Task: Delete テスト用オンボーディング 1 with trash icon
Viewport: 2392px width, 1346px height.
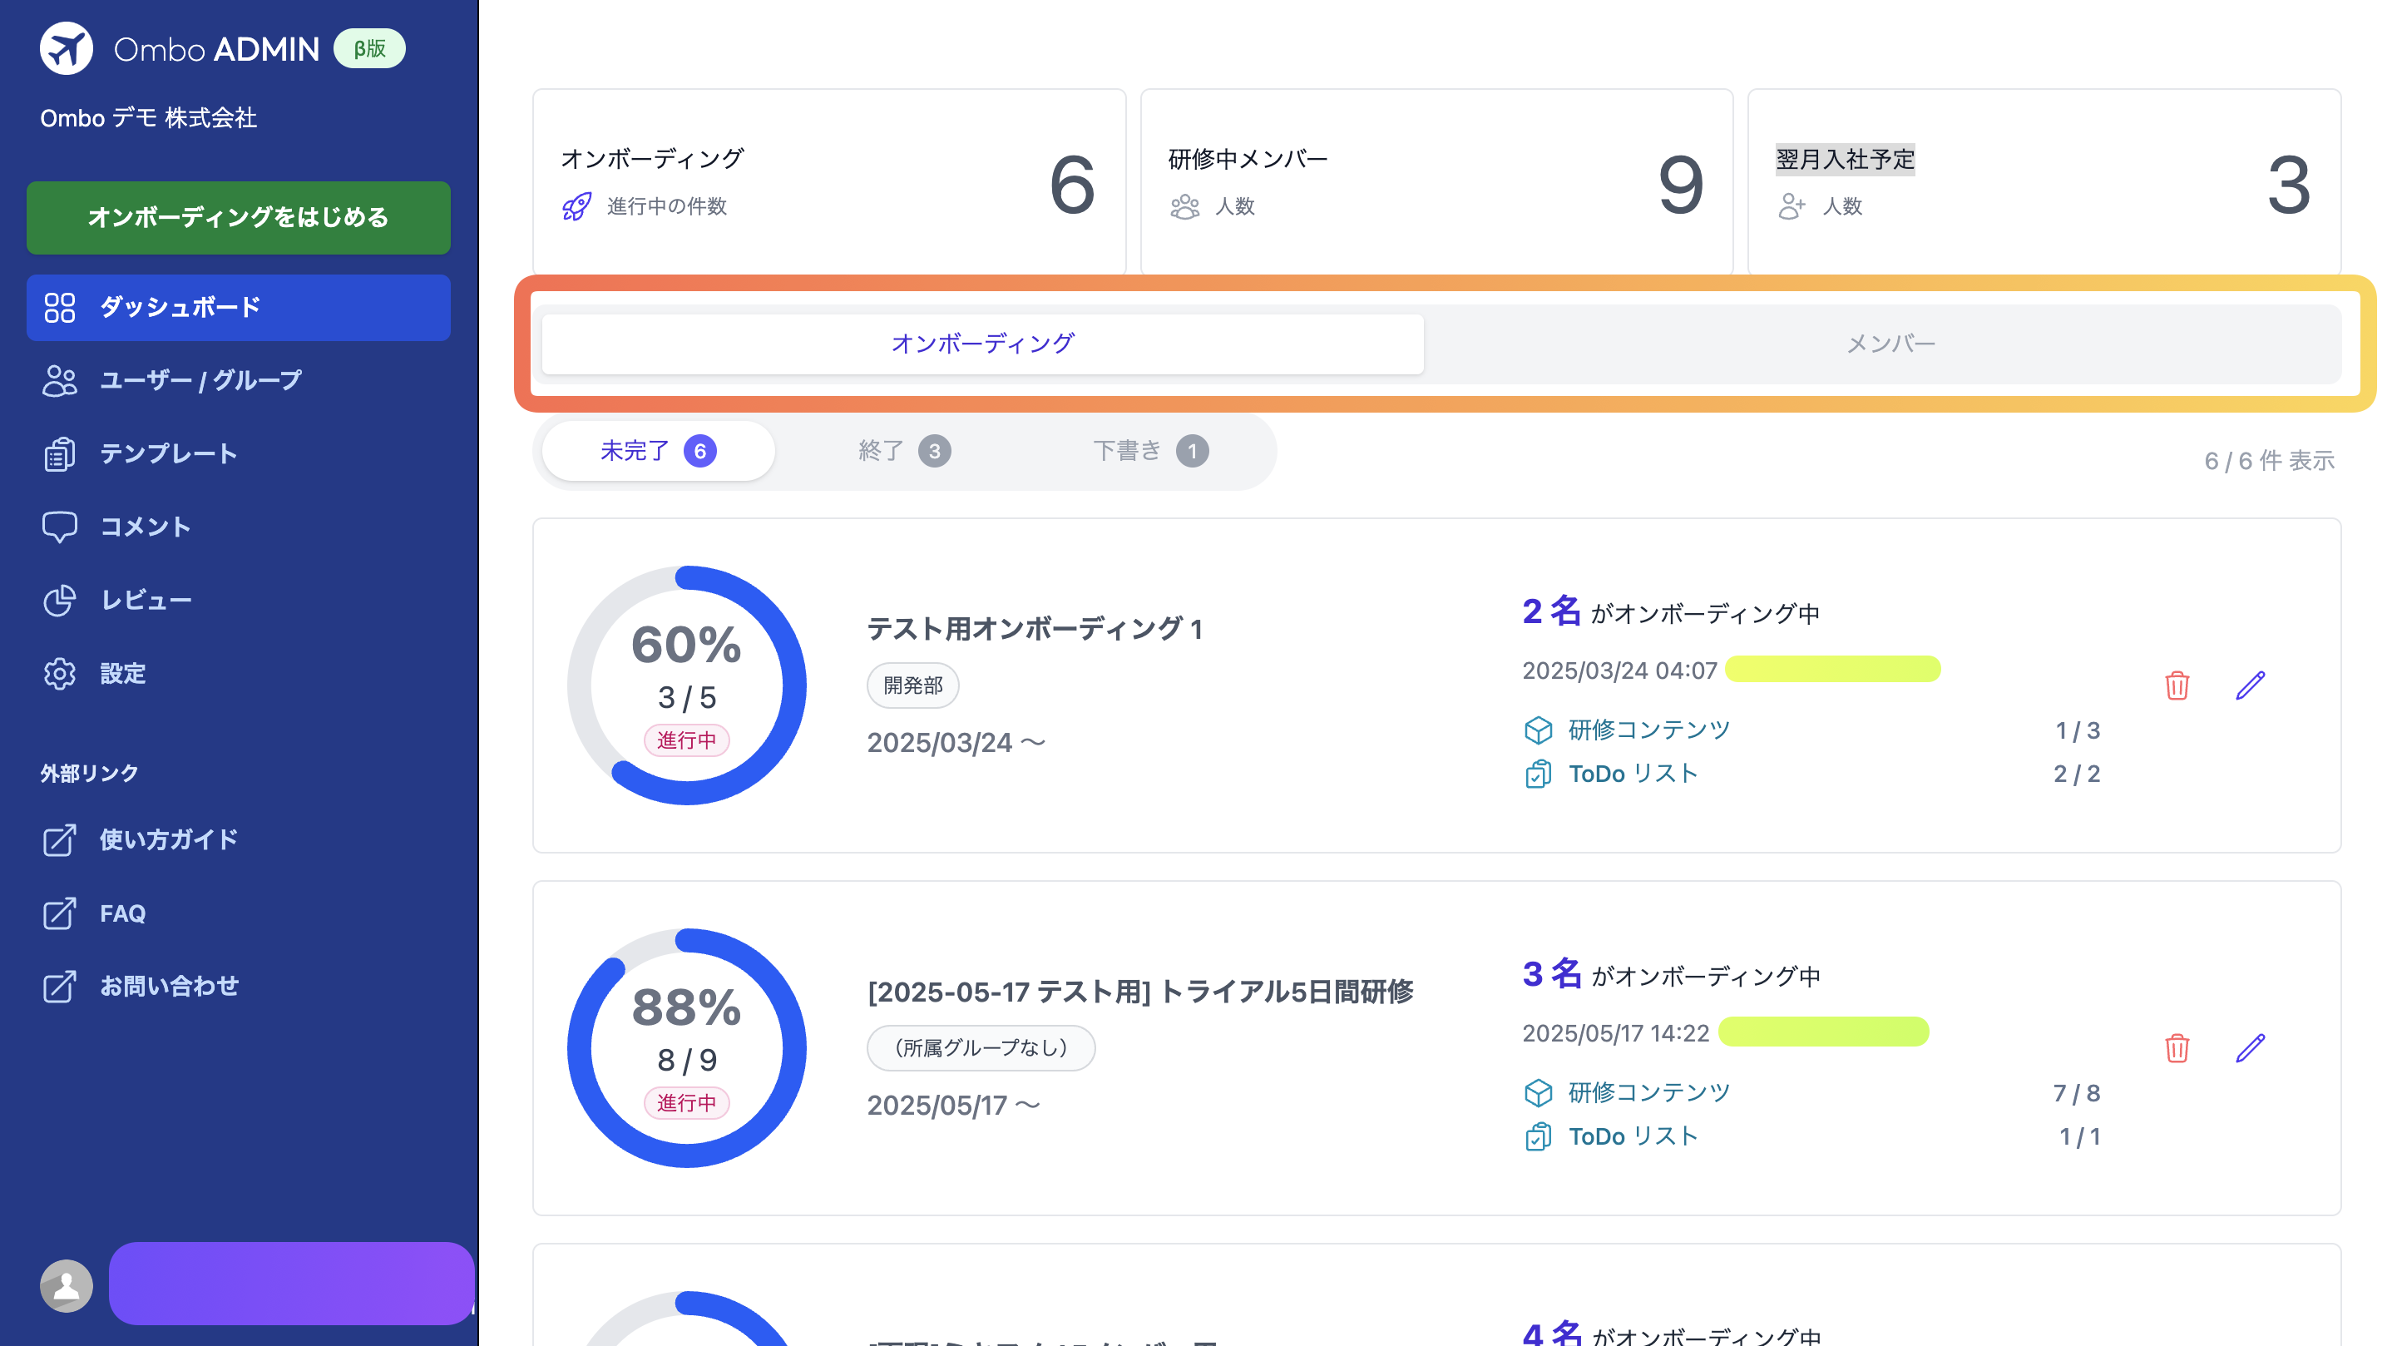Action: tap(2177, 685)
